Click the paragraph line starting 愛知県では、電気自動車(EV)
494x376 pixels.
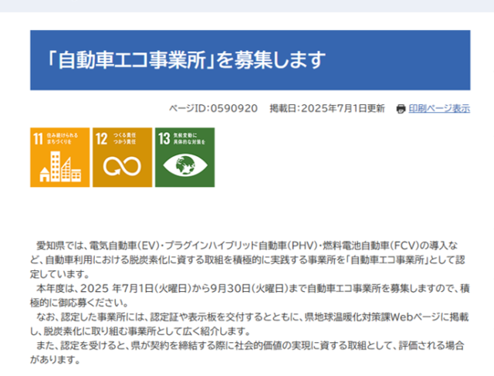click(x=247, y=246)
